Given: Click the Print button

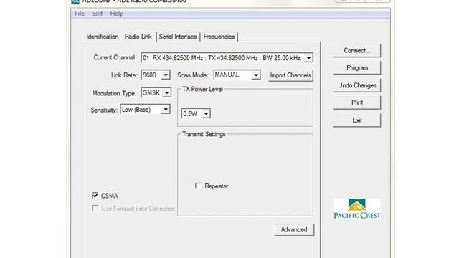Looking at the screenshot, I should click(357, 102).
